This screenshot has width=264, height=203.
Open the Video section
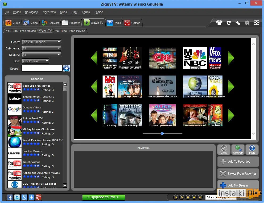coord(31,23)
